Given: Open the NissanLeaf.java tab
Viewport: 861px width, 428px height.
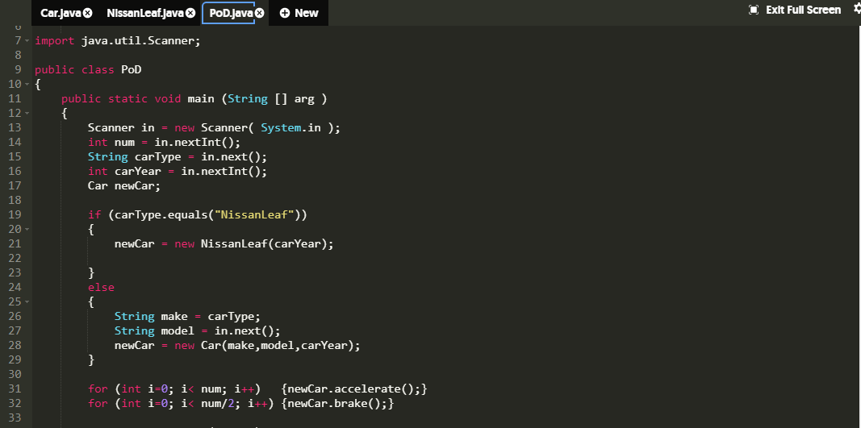Looking at the screenshot, I should [145, 13].
